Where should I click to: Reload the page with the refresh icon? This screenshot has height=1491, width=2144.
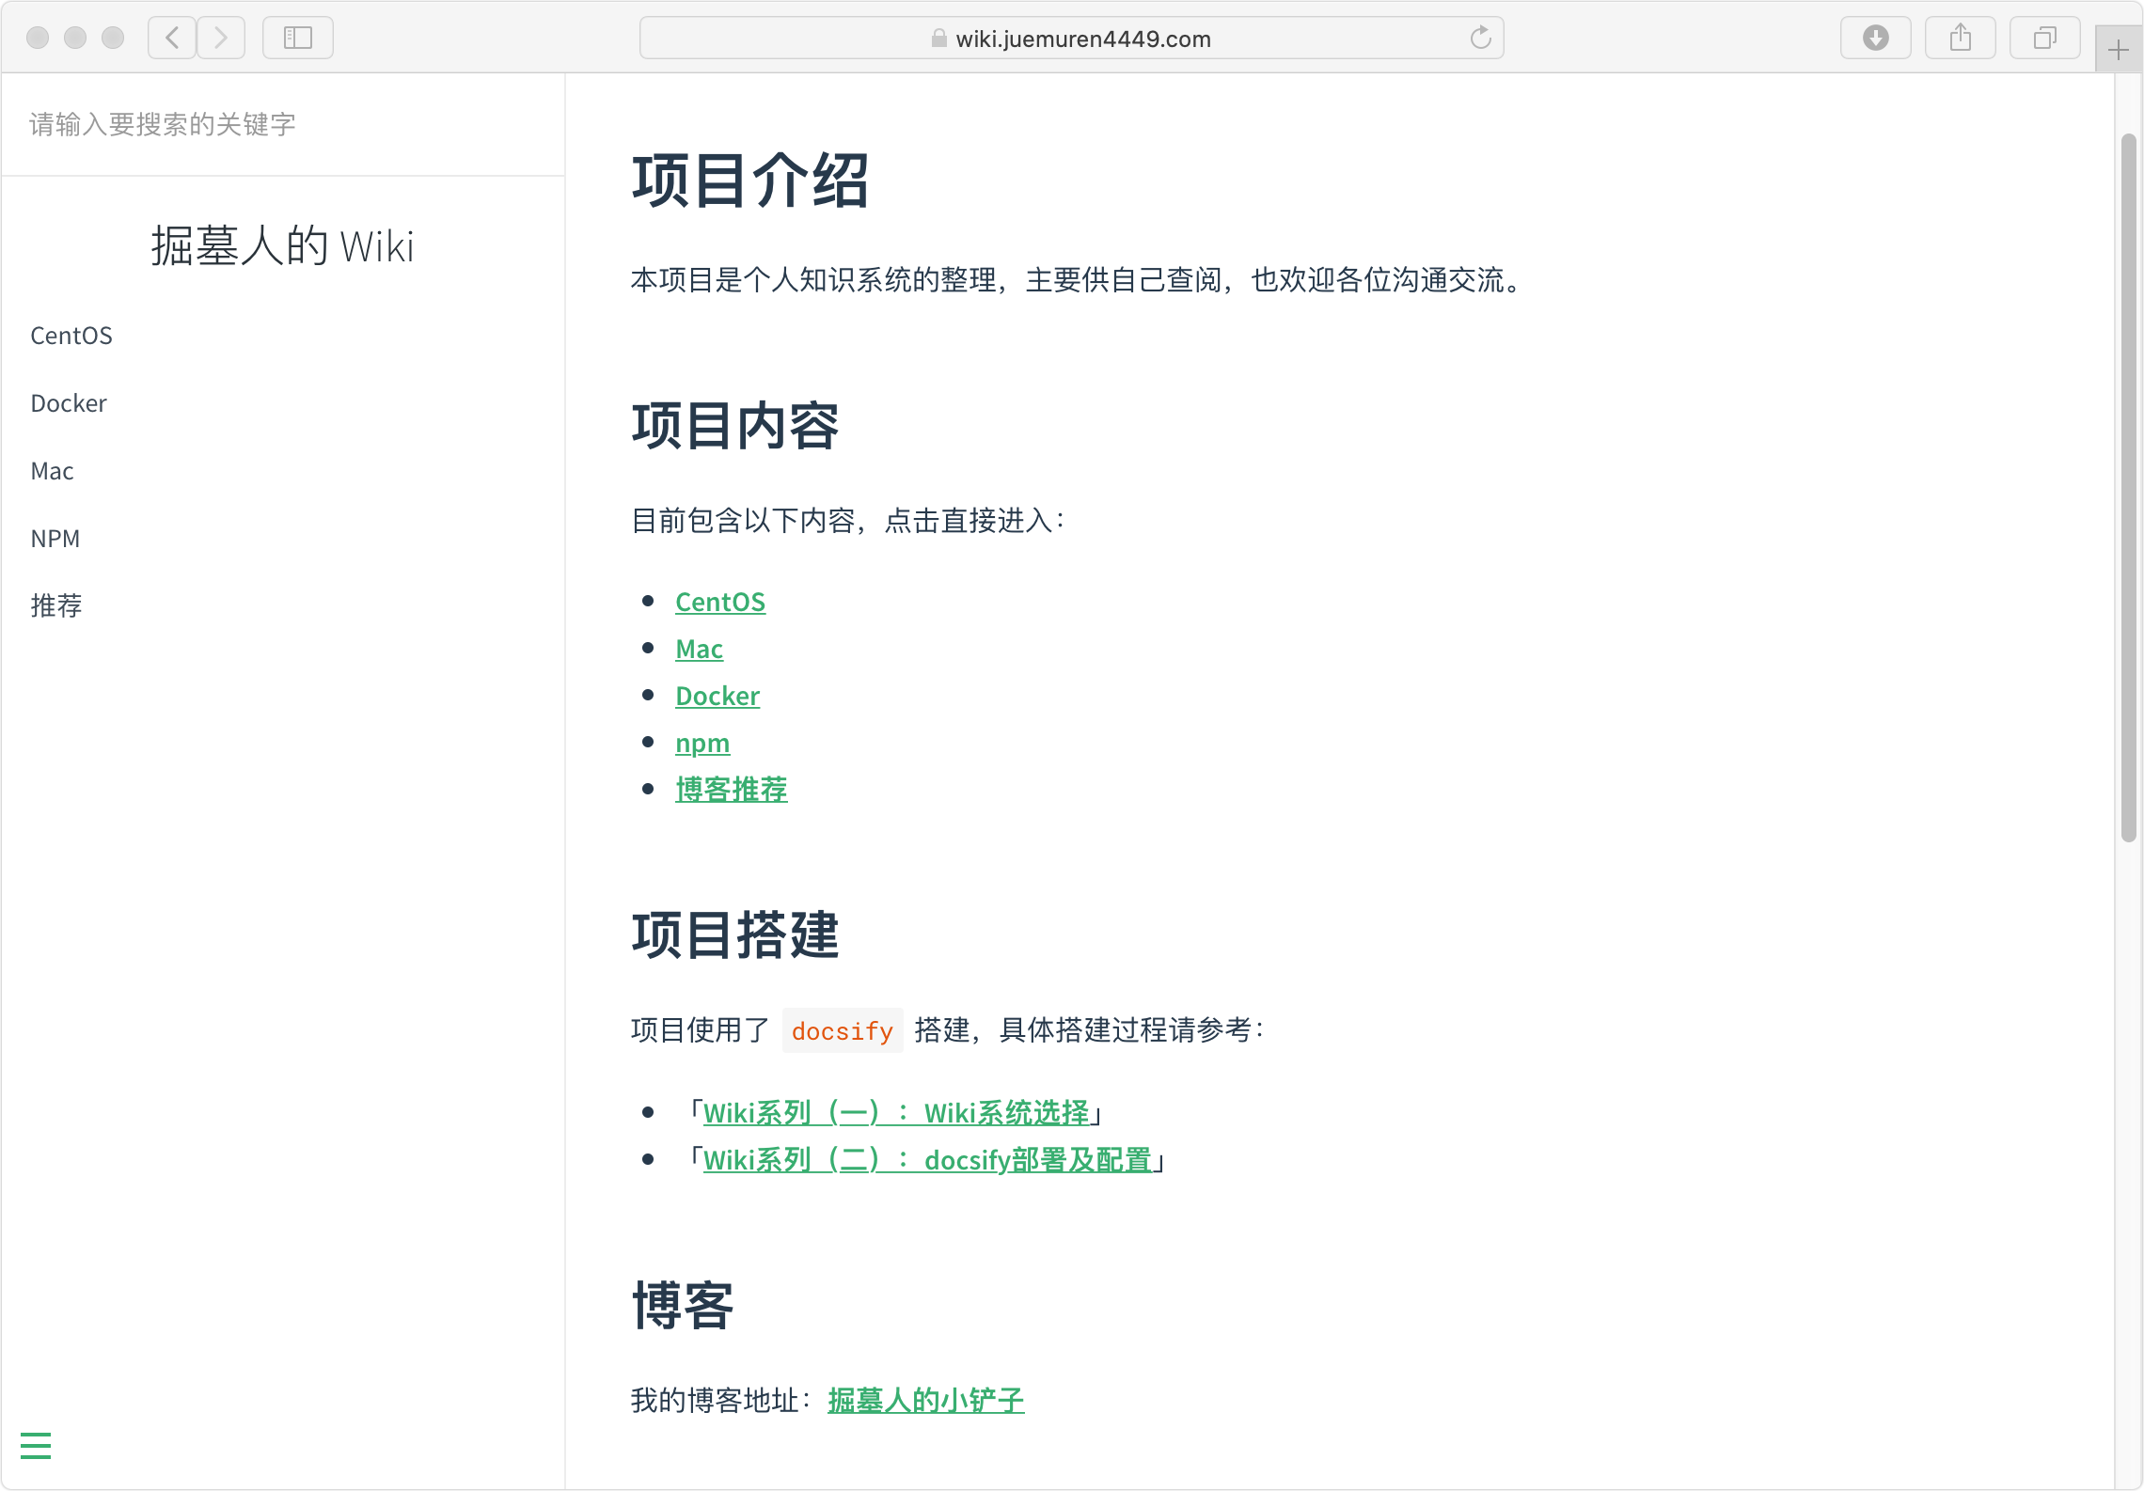pos(1481,38)
